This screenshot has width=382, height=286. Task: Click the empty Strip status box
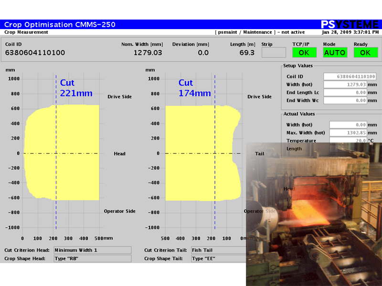pos(274,52)
